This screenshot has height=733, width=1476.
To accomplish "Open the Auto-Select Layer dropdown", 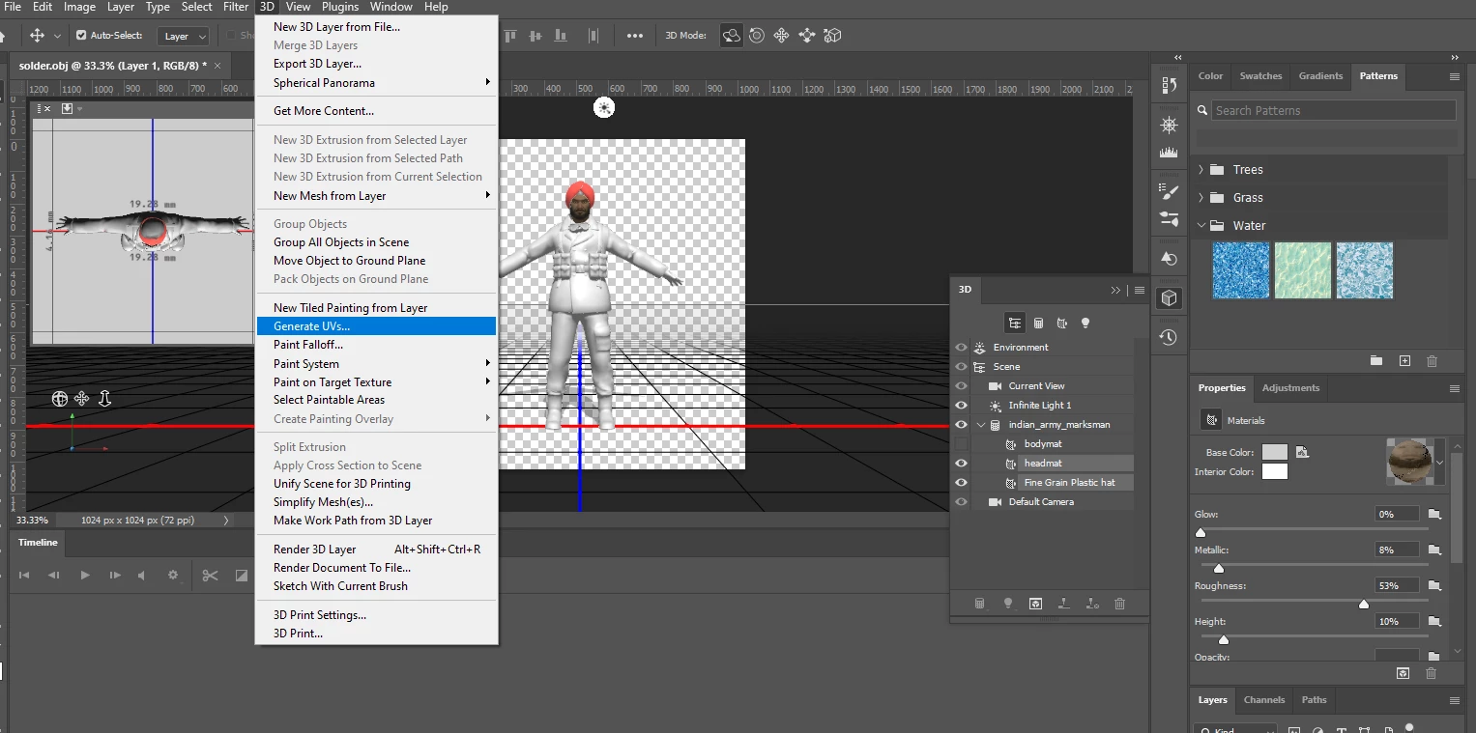I will (x=183, y=36).
